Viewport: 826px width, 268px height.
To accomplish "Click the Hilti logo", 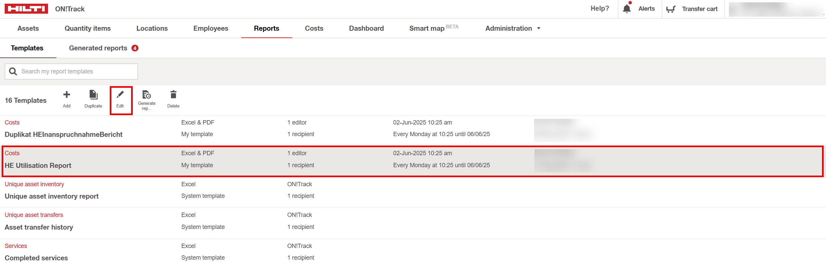I will [26, 9].
